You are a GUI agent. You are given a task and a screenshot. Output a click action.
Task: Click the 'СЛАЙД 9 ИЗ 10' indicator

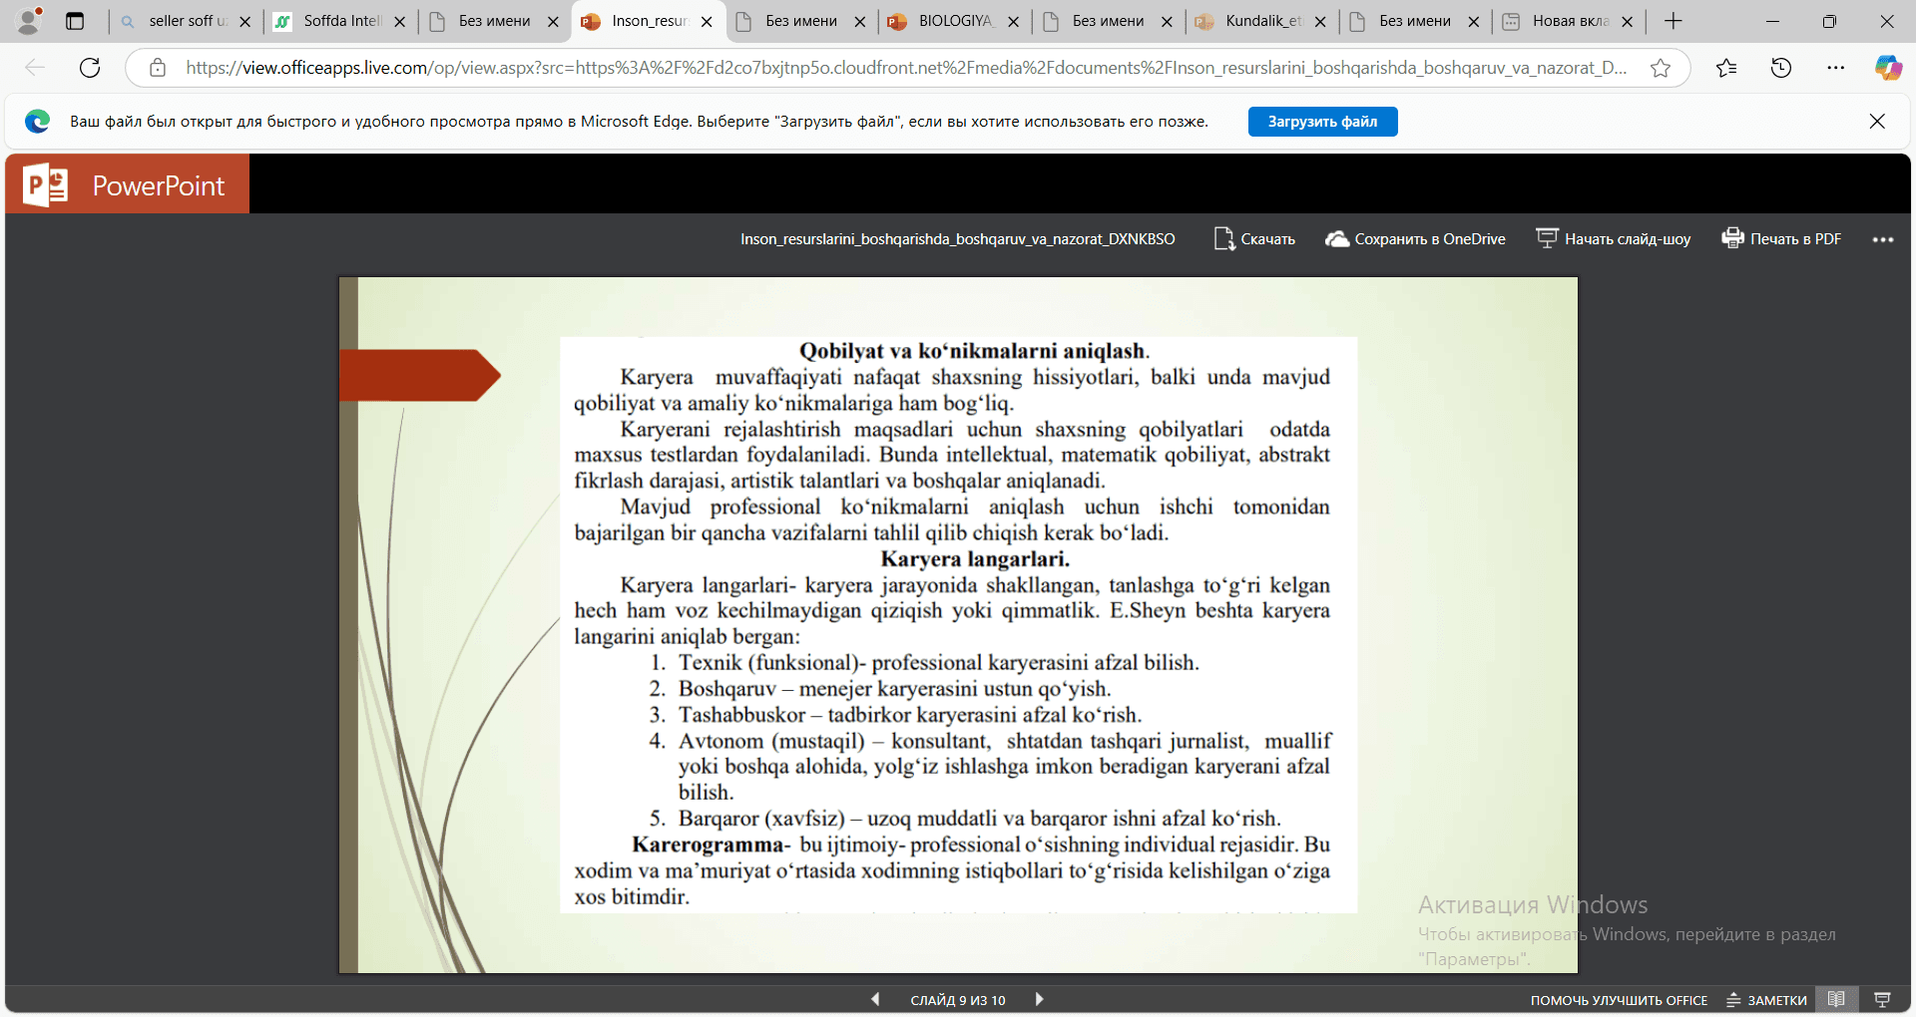tap(958, 1000)
